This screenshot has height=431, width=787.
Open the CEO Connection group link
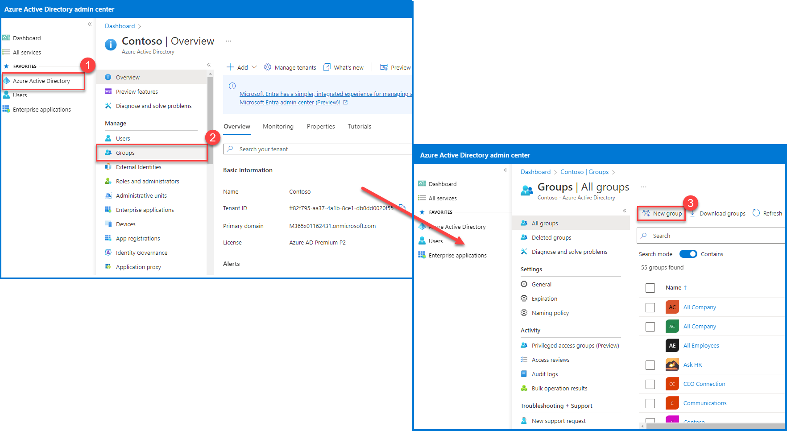pos(704,384)
